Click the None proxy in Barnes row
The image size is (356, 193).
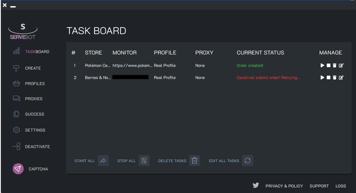[200, 78]
